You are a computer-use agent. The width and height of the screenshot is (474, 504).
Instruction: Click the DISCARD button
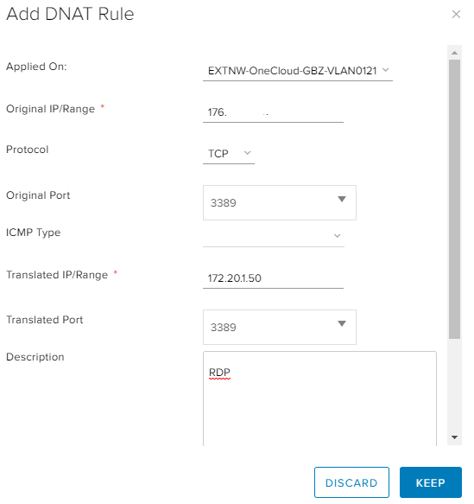[x=351, y=482]
